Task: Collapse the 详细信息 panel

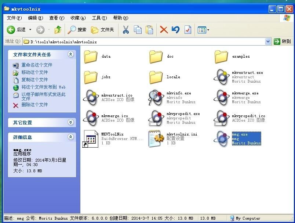Action: click(70, 137)
